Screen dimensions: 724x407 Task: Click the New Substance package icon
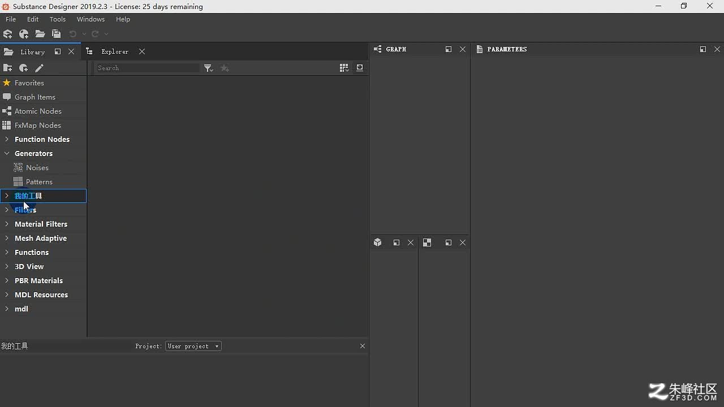coord(8,34)
